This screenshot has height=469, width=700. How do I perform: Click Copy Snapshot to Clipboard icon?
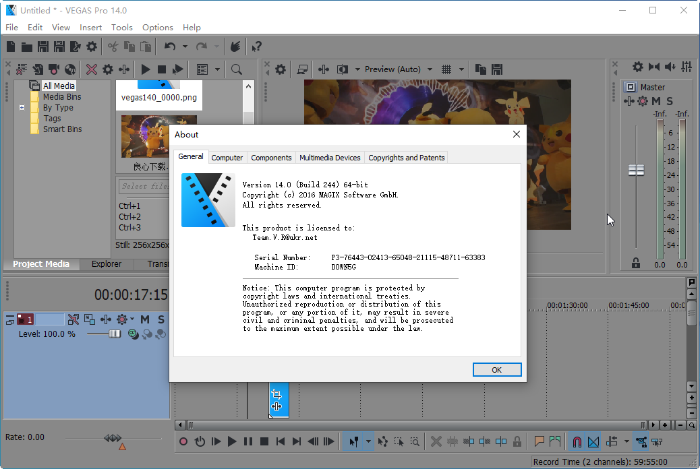point(481,69)
